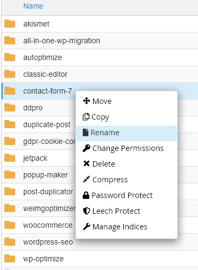
Task: Click the ddpro folder icon
Action: click(10, 108)
